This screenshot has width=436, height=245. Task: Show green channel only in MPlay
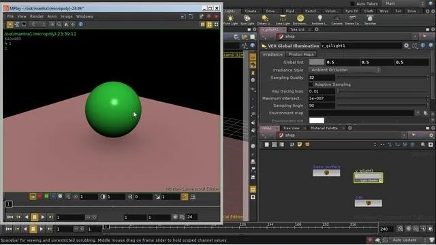click(46, 197)
